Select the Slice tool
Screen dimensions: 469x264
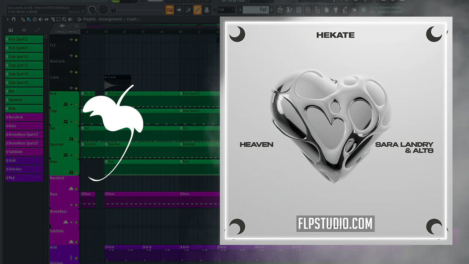click(52, 19)
